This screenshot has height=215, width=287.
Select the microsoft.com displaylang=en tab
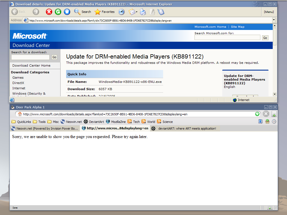(115, 128)
